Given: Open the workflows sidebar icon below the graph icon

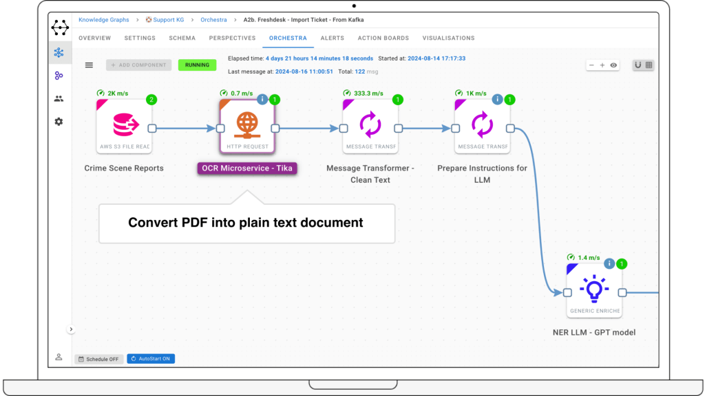Looking at the screenshot, I should point(59,76).
